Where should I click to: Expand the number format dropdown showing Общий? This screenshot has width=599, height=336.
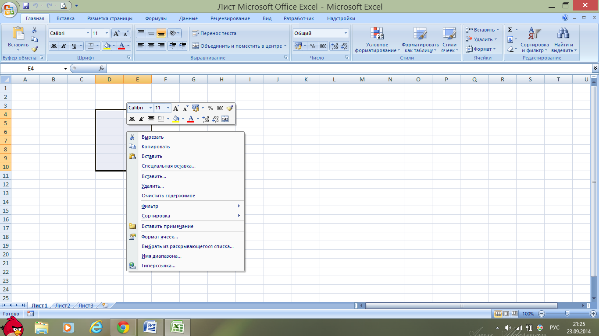[346, 33]
